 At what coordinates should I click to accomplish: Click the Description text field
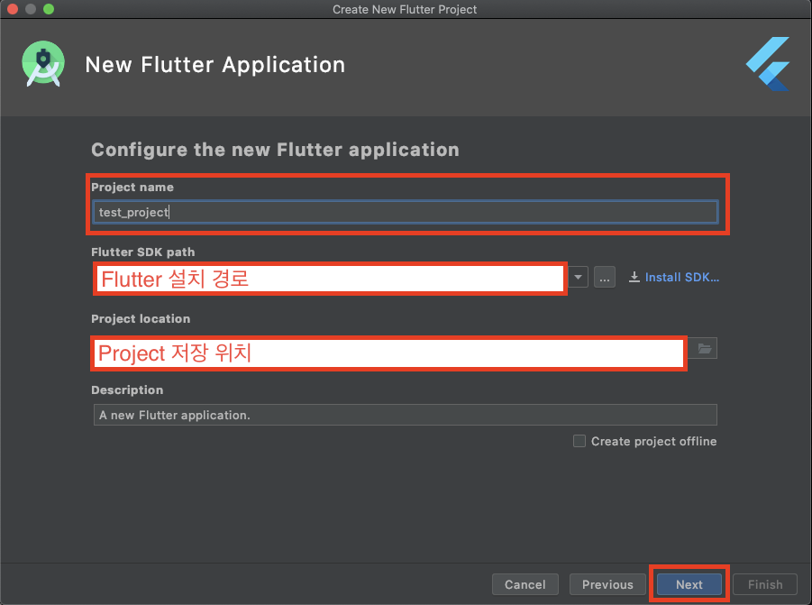406,415
